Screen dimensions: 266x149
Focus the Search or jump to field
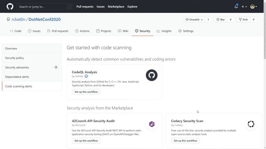click(45, 7)
